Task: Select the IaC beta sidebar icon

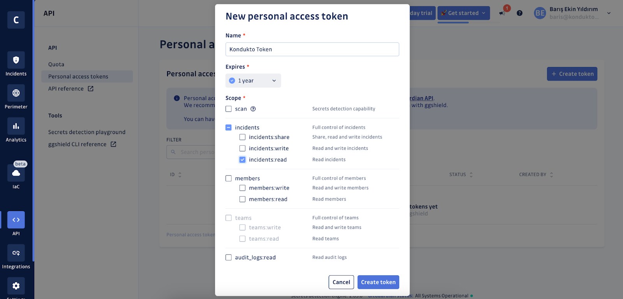Action: click(16, 173)
